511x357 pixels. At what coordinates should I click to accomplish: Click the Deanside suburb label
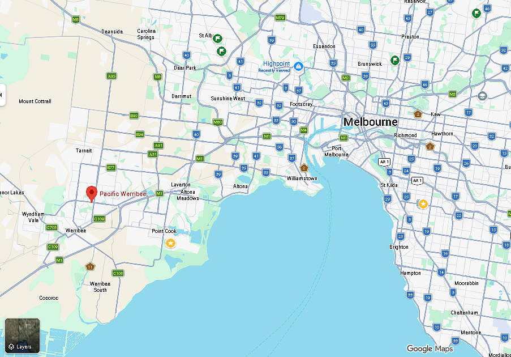coord(112,32)
